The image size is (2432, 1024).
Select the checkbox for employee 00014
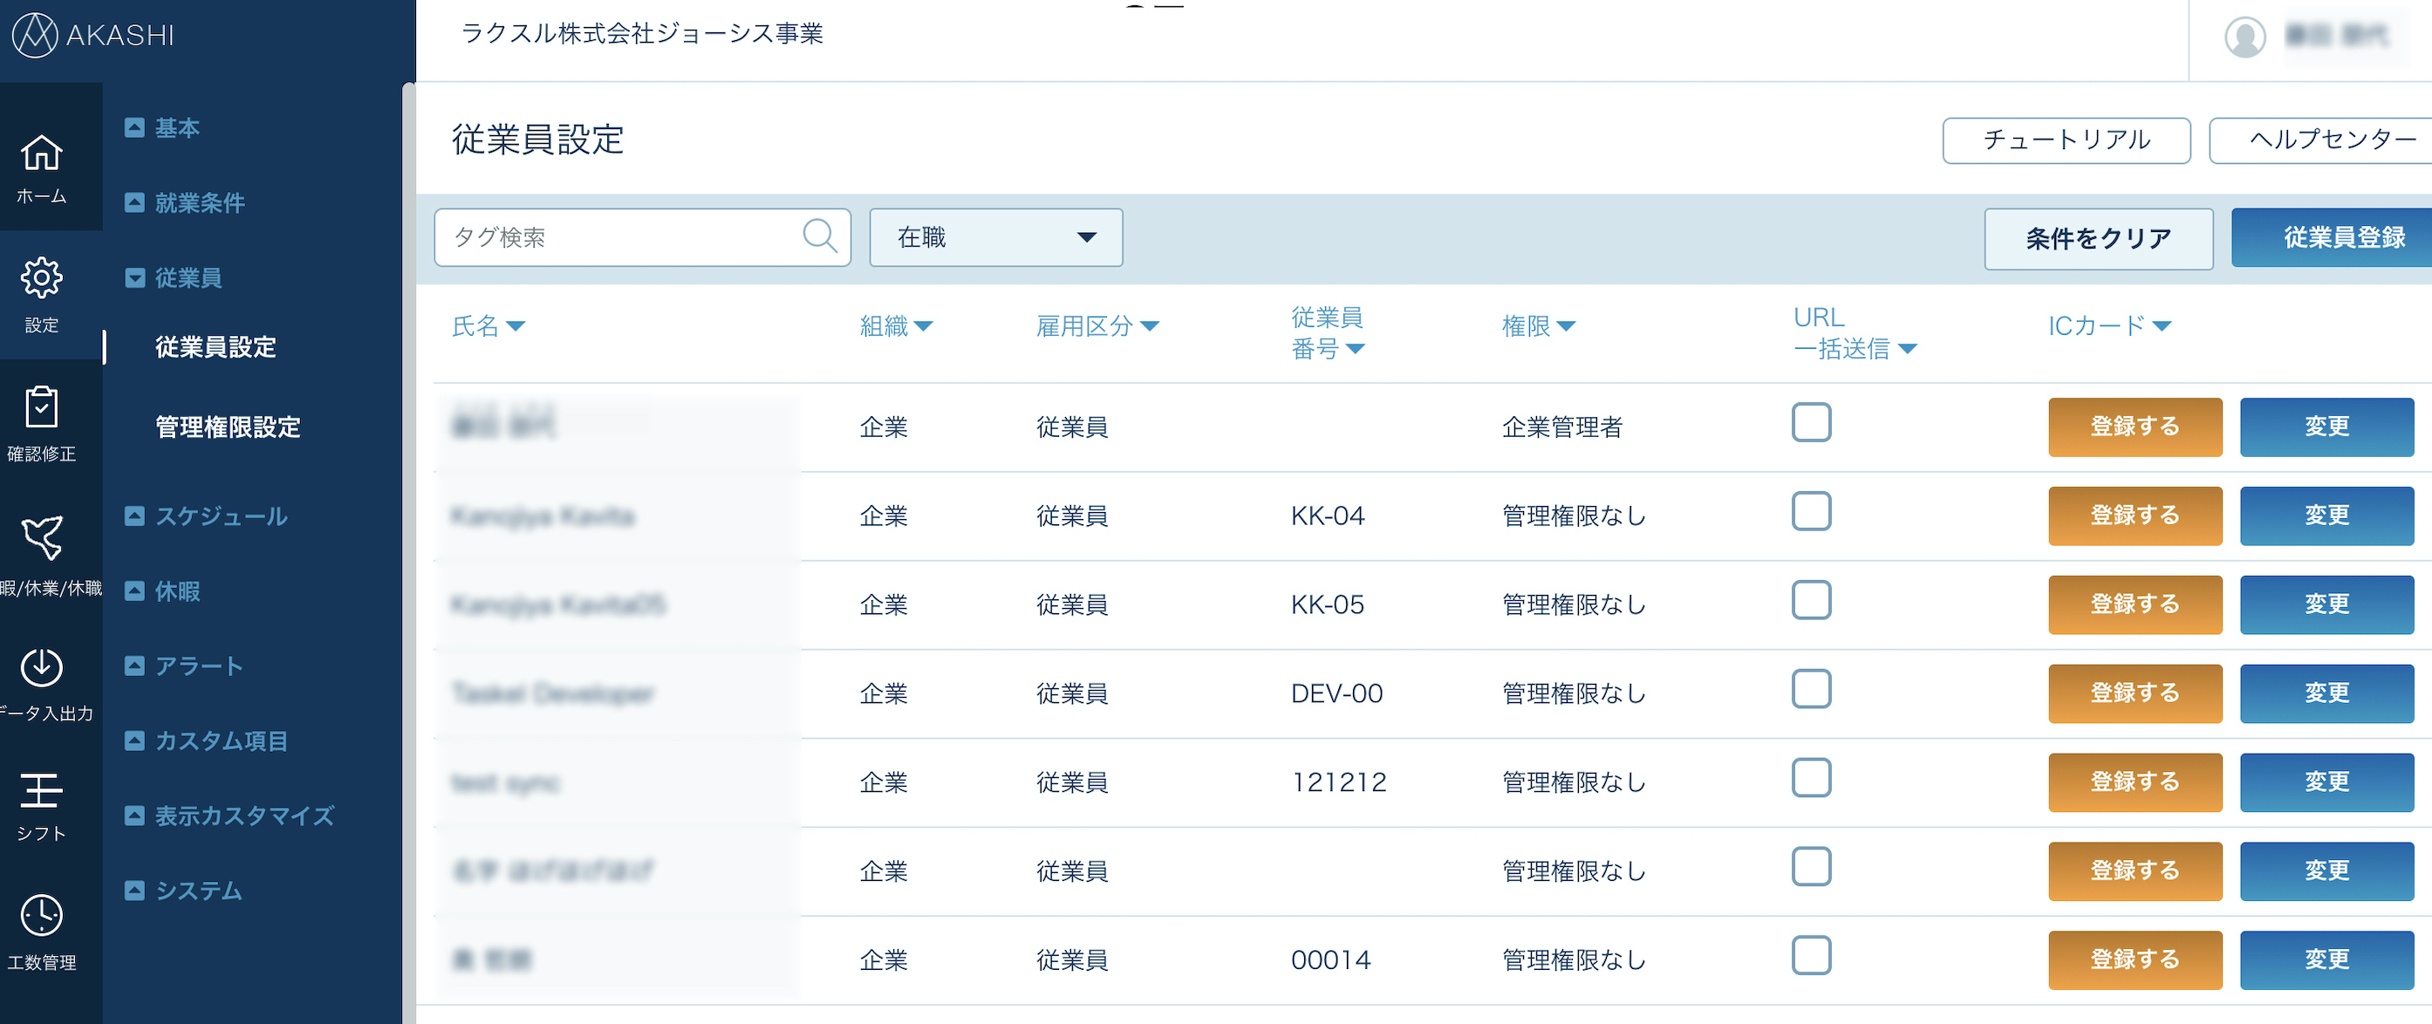[1810, 956]
